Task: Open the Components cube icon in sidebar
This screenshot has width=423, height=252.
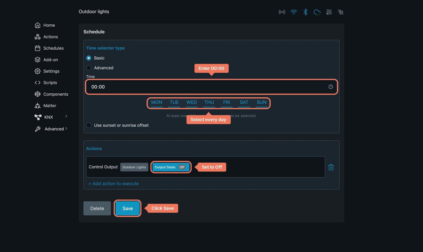Action: pyautogui.click(x=38, y=94)
